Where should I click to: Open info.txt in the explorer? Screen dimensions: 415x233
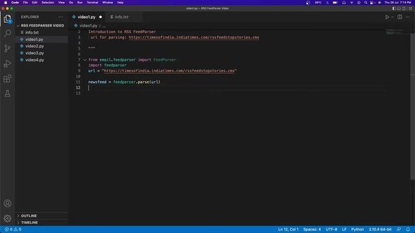32,32
